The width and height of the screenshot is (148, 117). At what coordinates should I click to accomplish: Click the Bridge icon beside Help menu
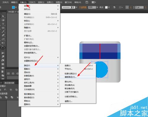coord(87,2)
